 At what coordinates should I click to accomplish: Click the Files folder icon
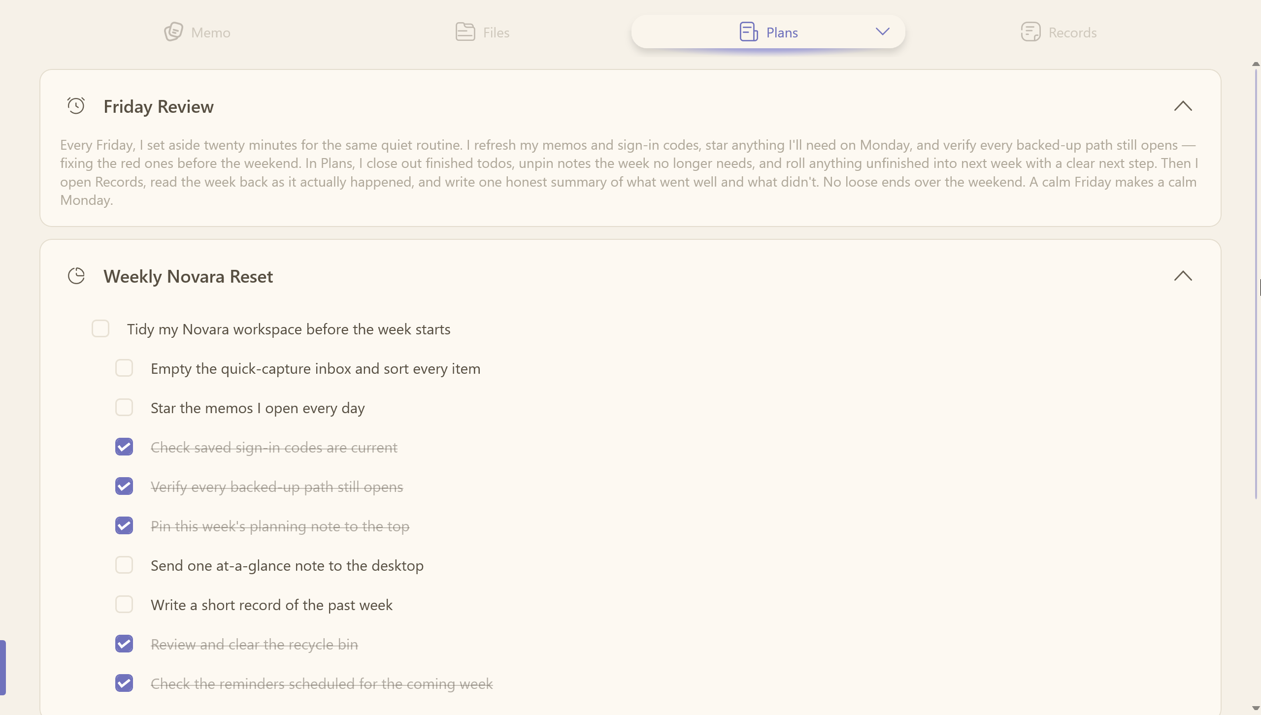[x=465, y=32]
